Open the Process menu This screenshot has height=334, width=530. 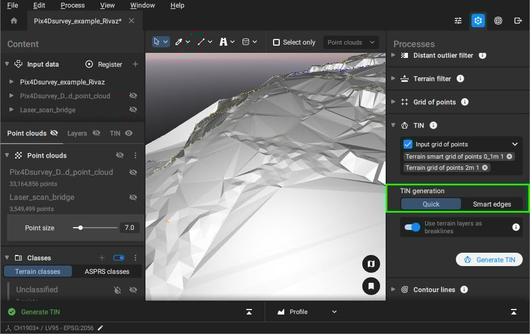(x=72, y=6)
